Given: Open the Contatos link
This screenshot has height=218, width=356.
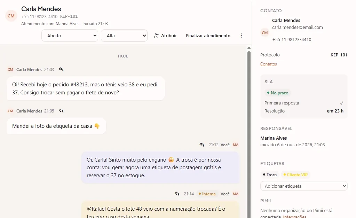Looking at the screenshot, I should [x=268, y=64].
